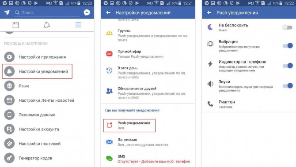
Task: Turn off the Звуки toggle
Action: [x=288, y=85]
